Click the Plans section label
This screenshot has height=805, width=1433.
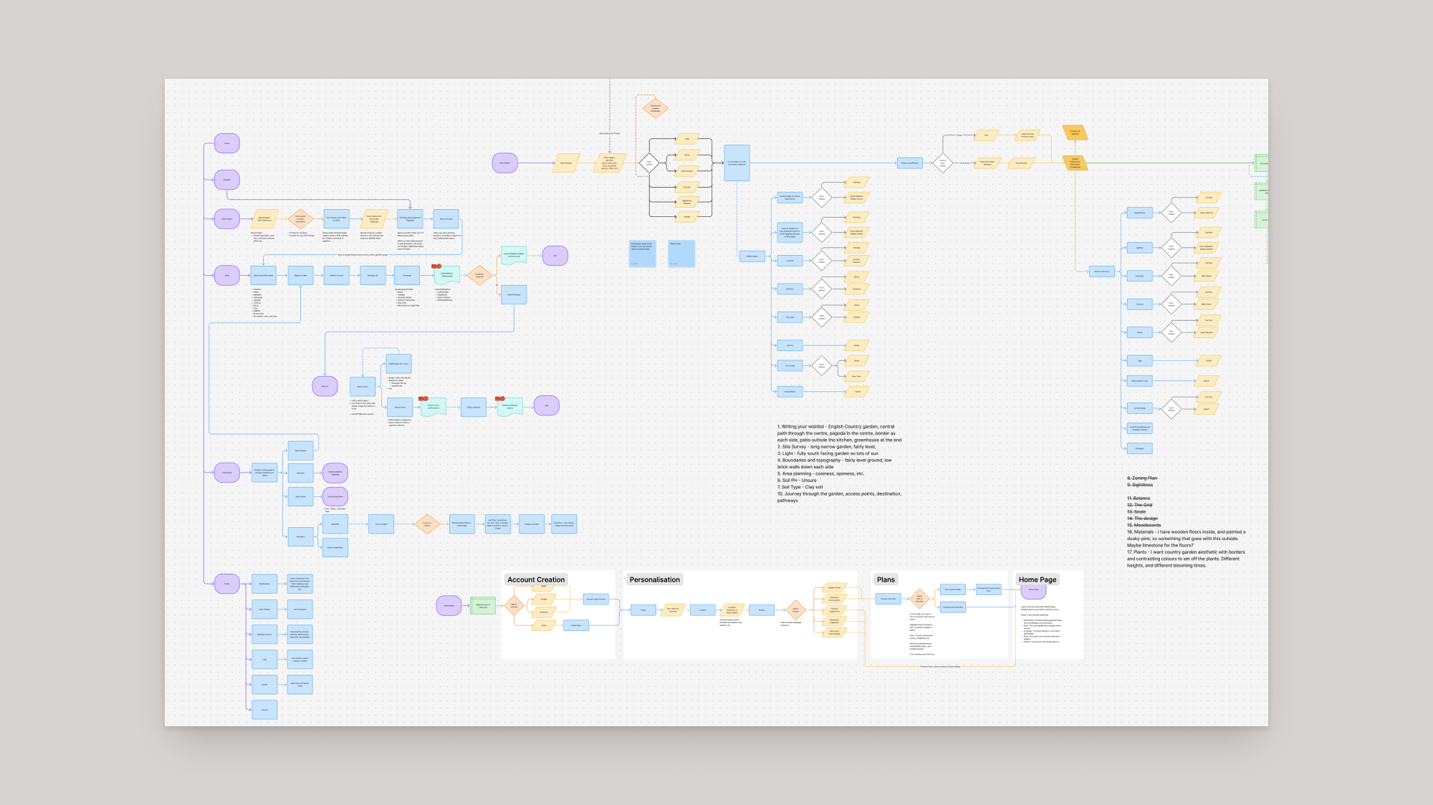pos(886,579)
